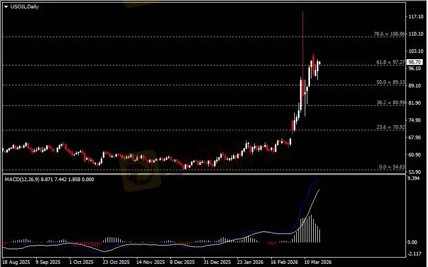Screen dimensions: 428x267
Task: Click the 50.0 = 89.13 retracement label
Action: [391, 82]
